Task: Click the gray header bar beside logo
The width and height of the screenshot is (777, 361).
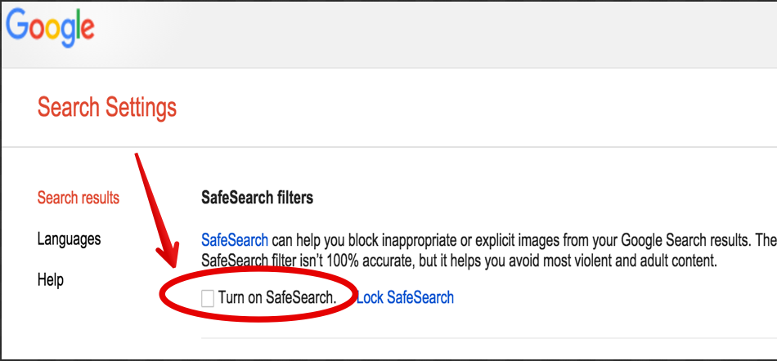Action: coord(436,34)
